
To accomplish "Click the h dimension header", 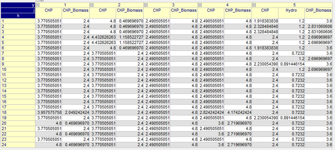I will (18, 16).
